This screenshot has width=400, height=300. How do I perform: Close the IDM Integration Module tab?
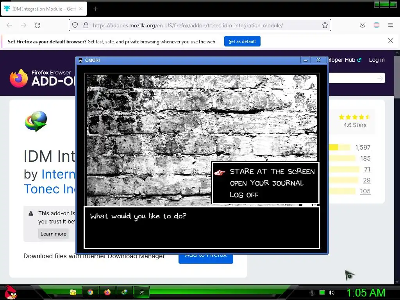(x=81, y=9)
